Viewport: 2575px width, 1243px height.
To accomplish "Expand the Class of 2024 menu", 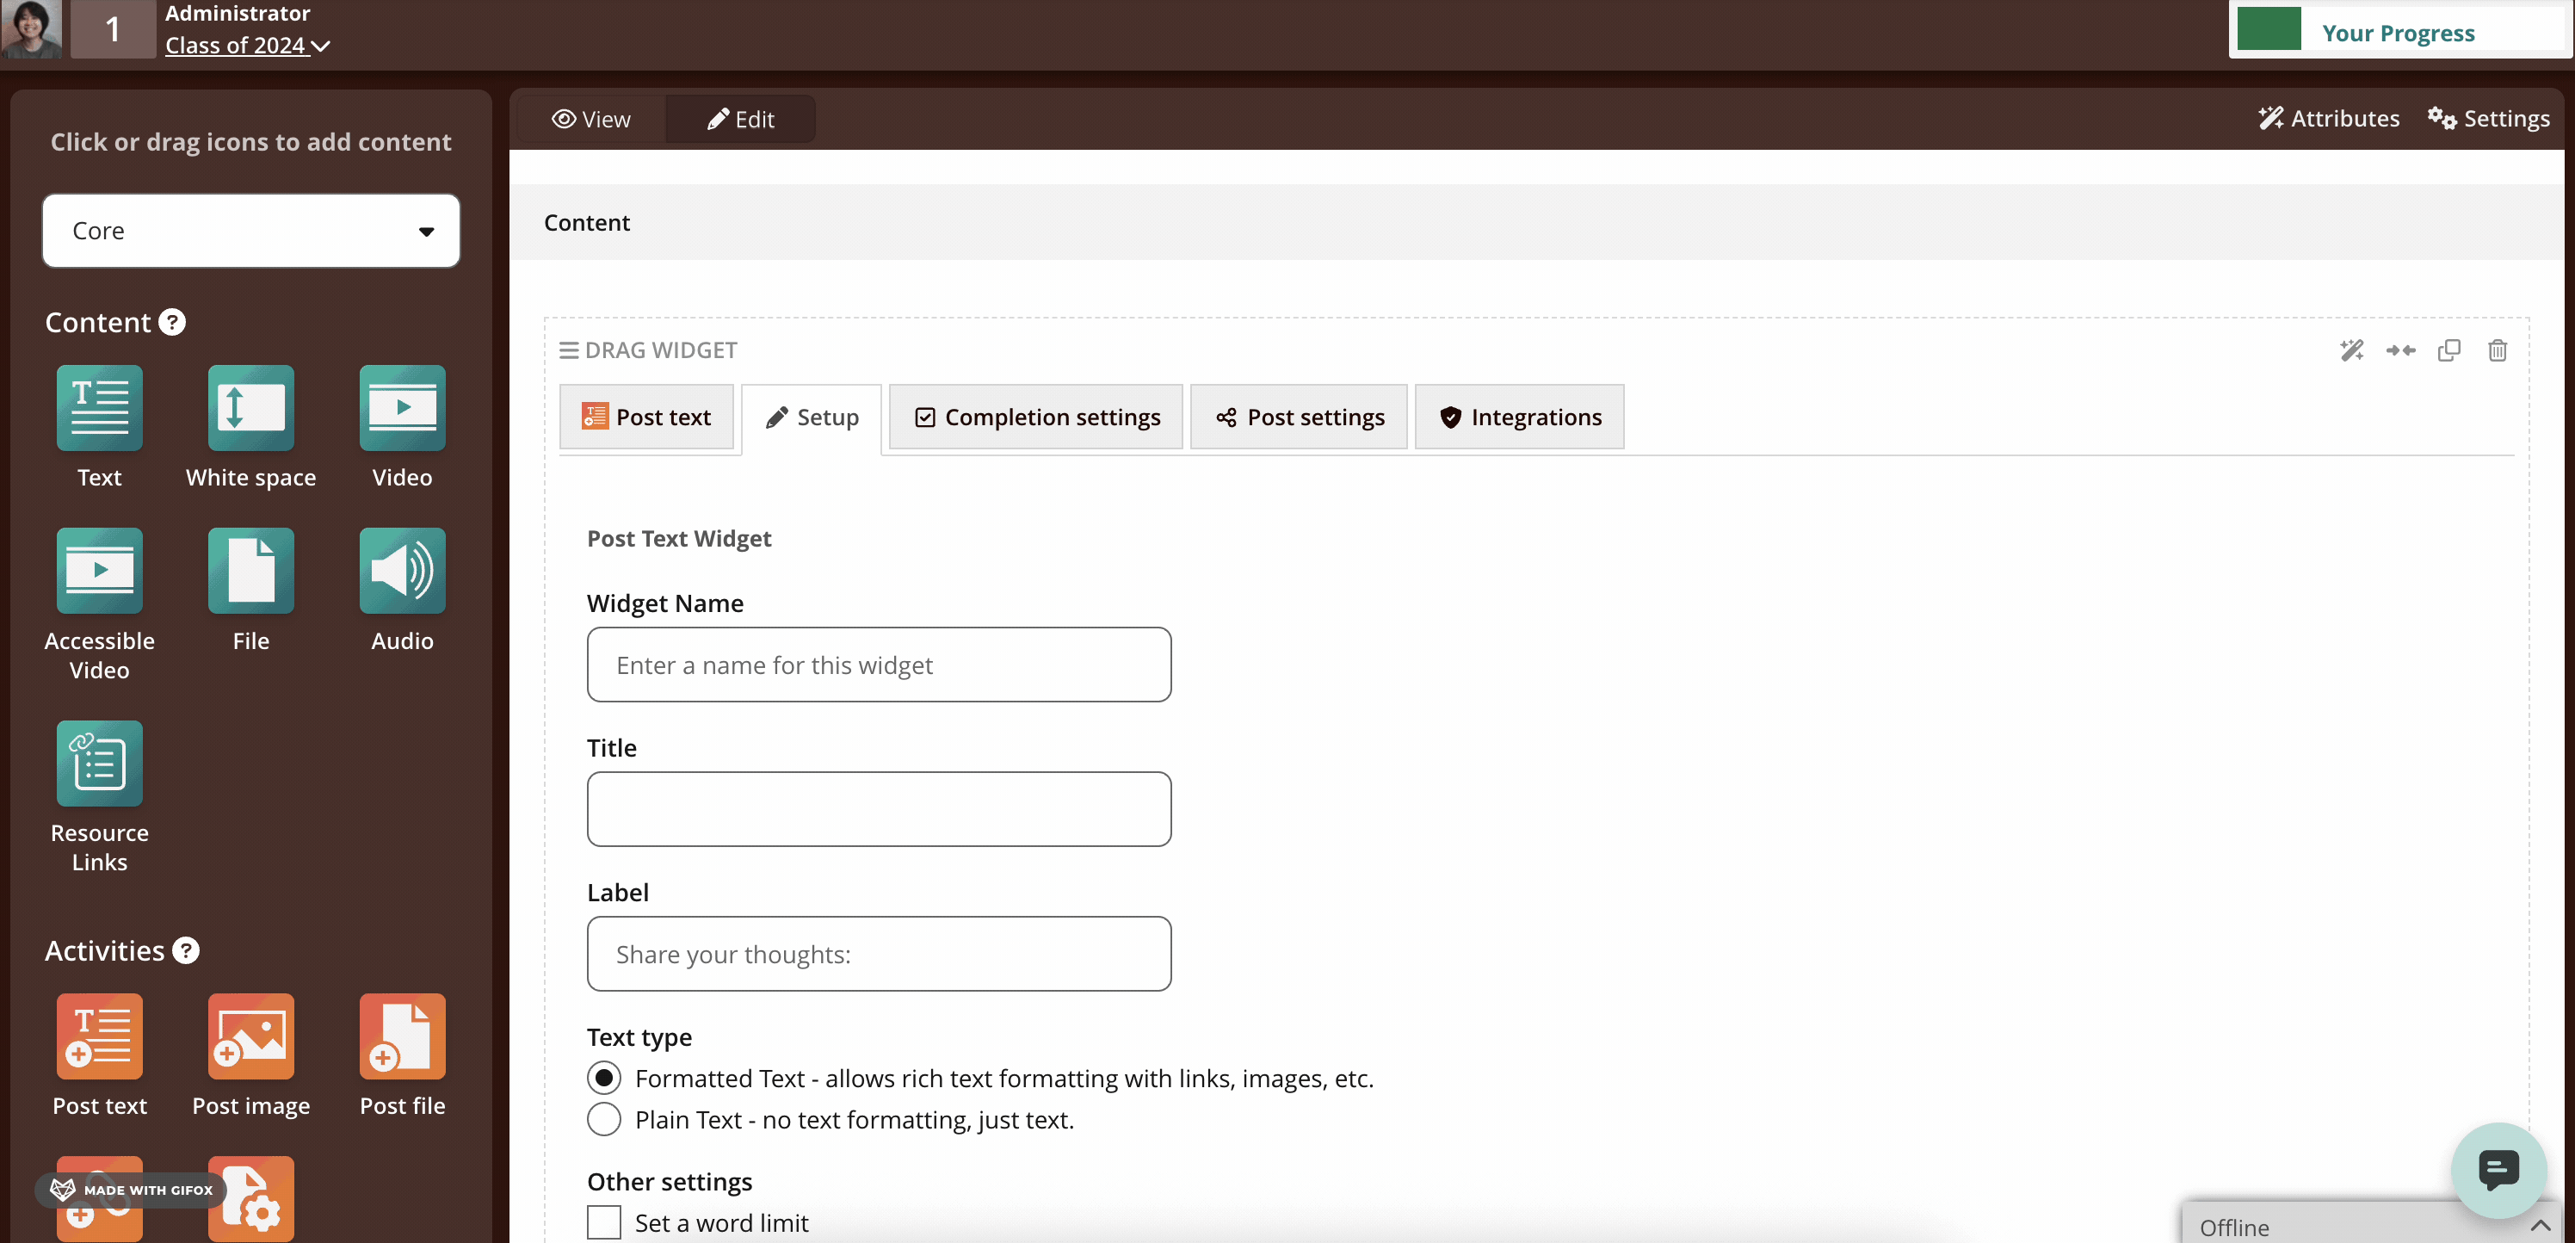I will [248, 45].
